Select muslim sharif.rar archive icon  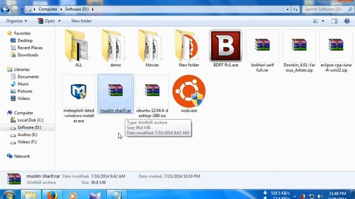(x=115, y=90)
